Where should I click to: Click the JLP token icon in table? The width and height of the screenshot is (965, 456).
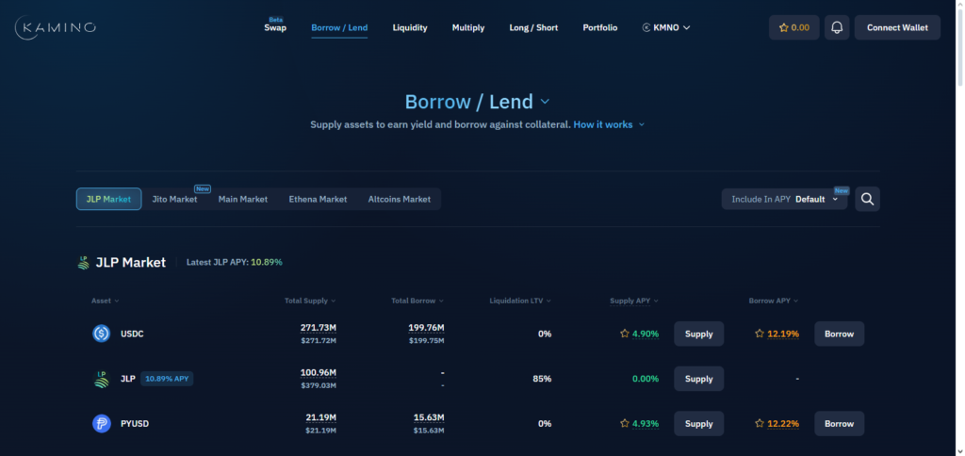coord(102,379)
